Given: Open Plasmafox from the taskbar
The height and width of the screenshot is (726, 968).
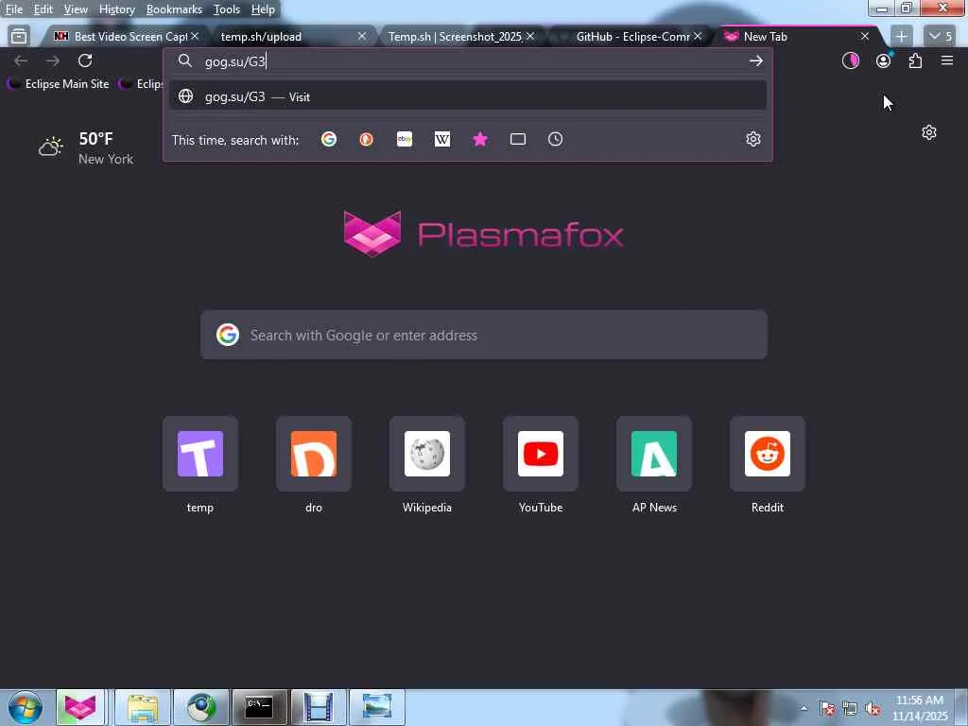Looking at the screenshot, I should point(80,707).
